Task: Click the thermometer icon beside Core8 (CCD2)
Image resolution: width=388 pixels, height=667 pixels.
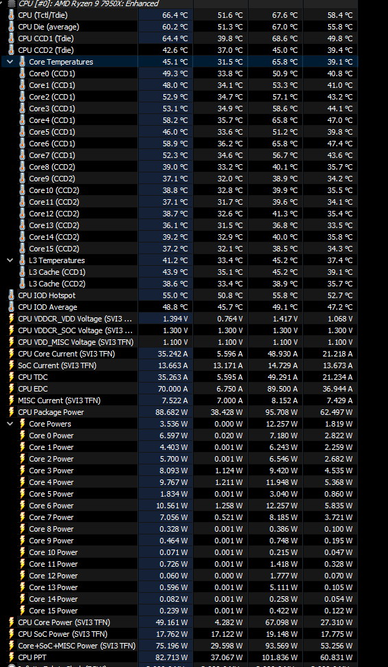Action: 22,167
